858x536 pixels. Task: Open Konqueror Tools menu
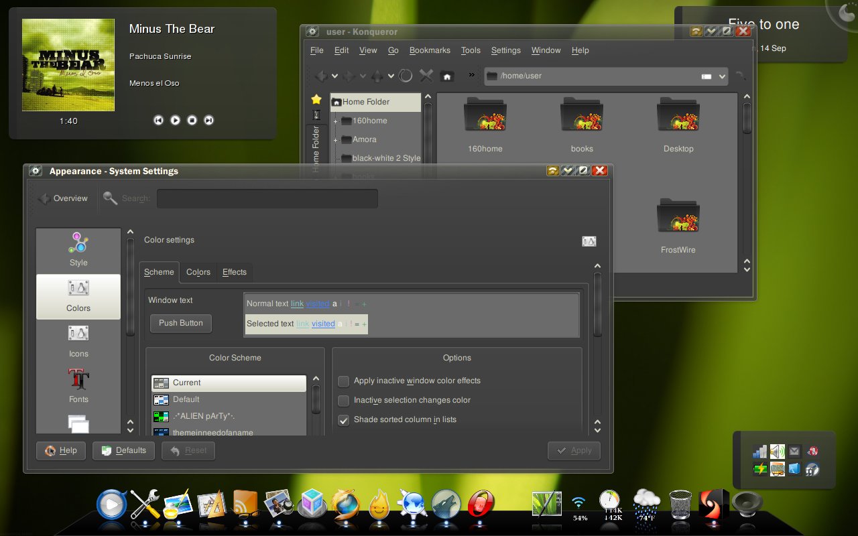(471, 50)
